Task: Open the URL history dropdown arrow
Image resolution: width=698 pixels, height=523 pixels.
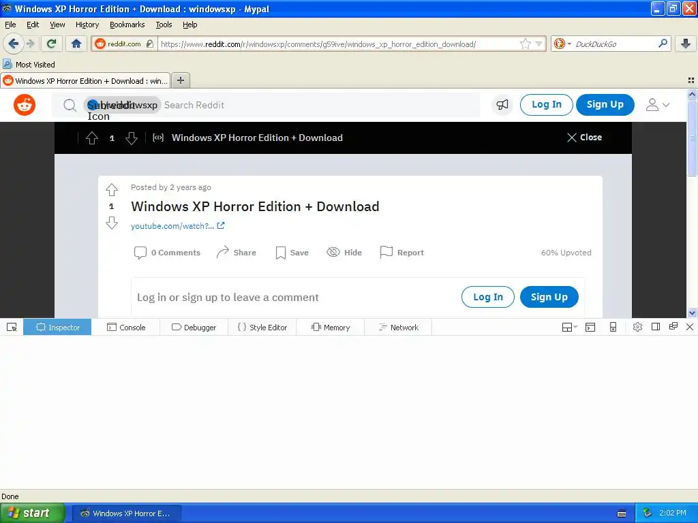Action: 539,44
